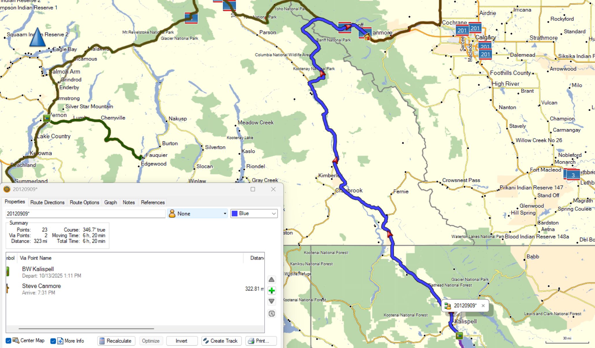595x348 pixels.
Task: Open the None activity profile dropdown
Action: point(197,214)
